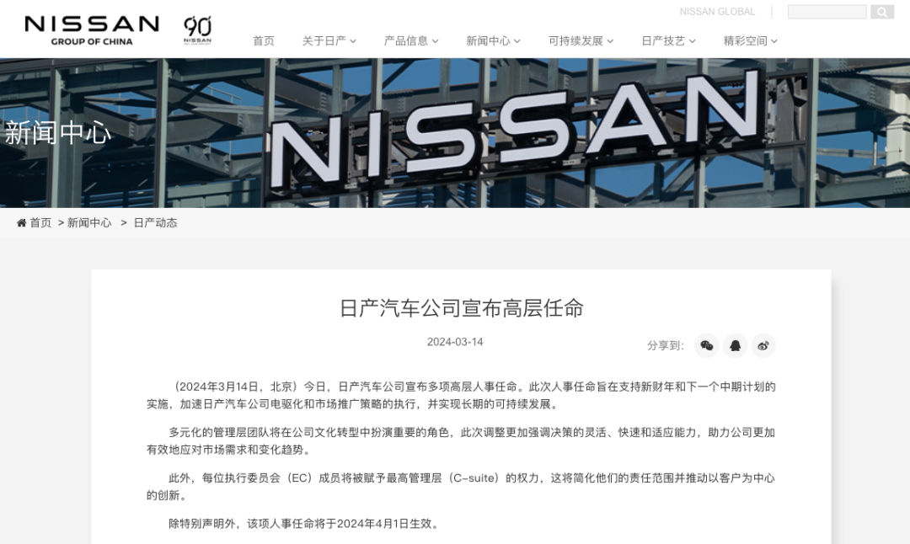Click the Nissan Group of China logo

92,30
